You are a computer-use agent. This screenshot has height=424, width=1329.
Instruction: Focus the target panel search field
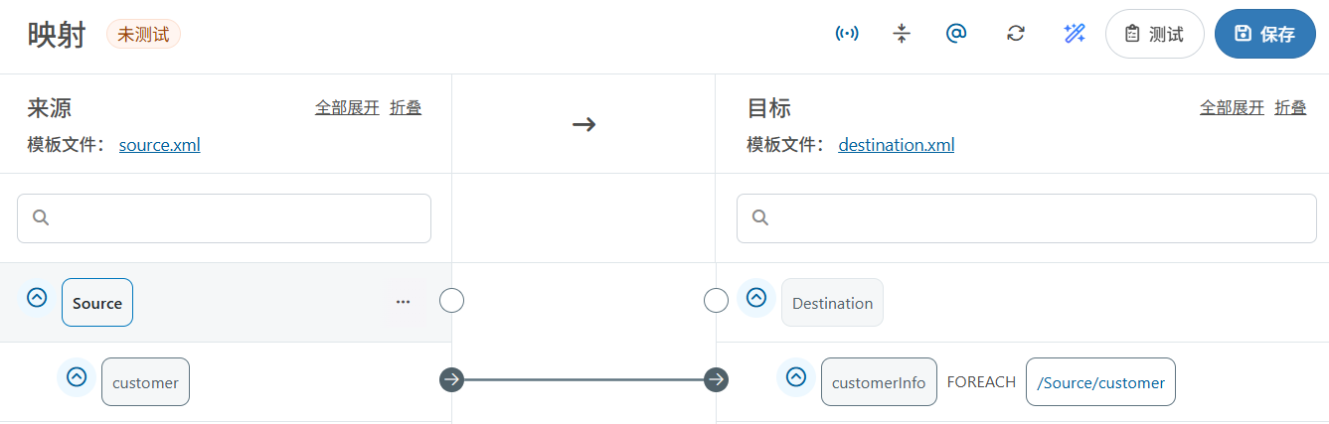[1034, 217]
